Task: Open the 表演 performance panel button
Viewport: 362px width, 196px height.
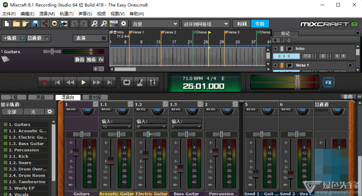Action: (90, 38)
